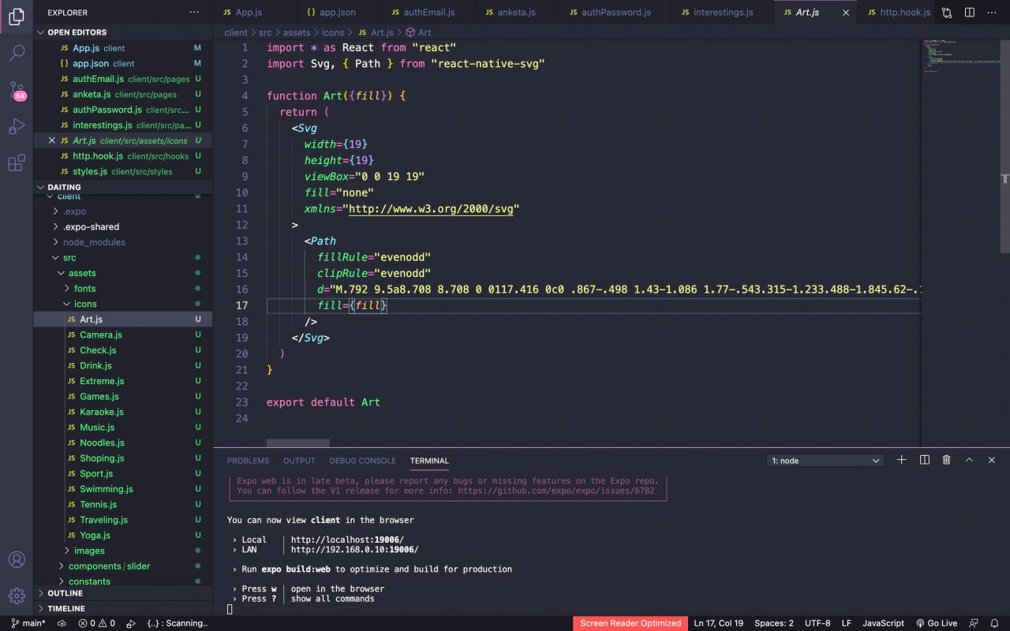Change language mode JavaScript in status bar
Image resolution: width=1010 pixels, height=631 pixels.
[x=883, y=623]
